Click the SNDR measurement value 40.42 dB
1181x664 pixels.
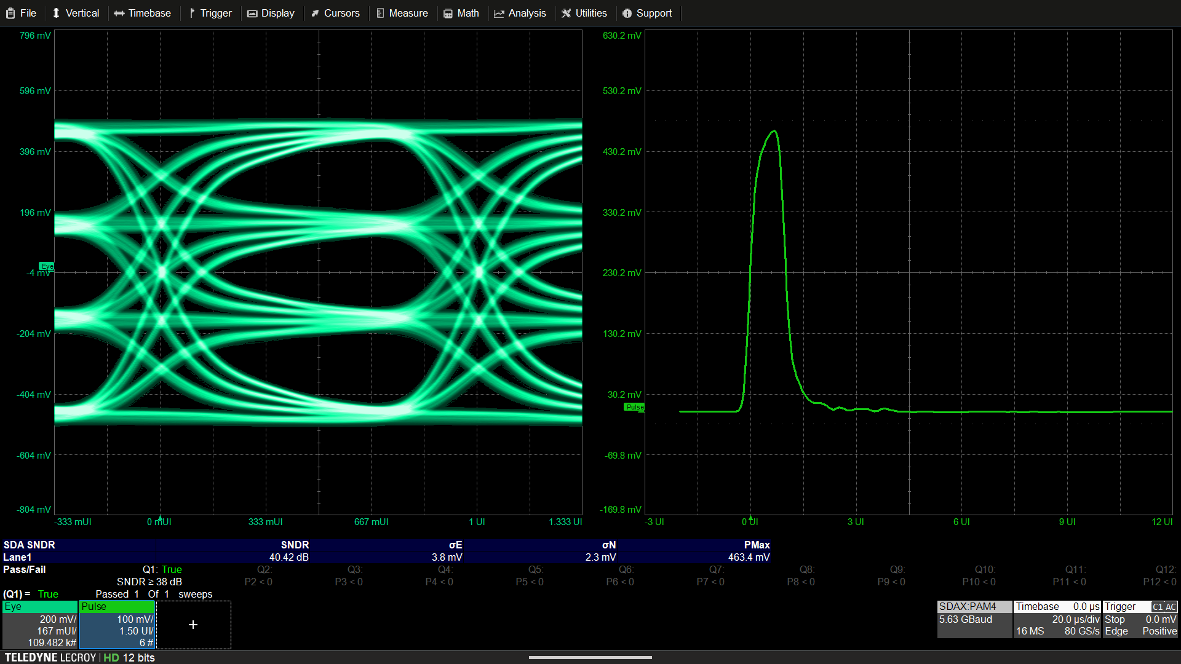tap(288, 557)
